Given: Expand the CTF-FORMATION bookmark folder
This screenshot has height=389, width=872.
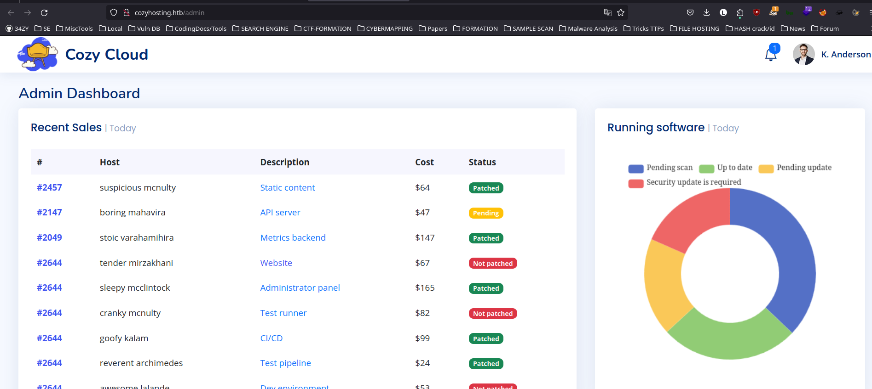Looking at the screenshot, I should point(323,28).
